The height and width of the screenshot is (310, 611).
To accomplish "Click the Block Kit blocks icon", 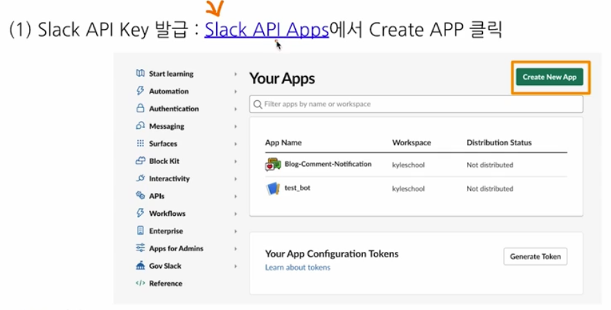I will point(140,161).
